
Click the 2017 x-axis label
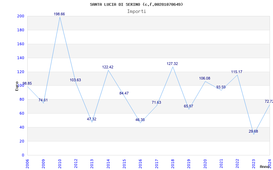157,164
